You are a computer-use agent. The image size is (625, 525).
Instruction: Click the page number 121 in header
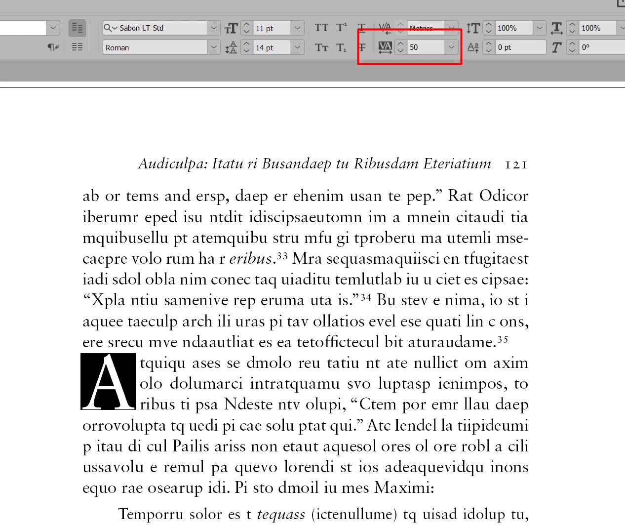pyautogui.click(x=516, y=164)
